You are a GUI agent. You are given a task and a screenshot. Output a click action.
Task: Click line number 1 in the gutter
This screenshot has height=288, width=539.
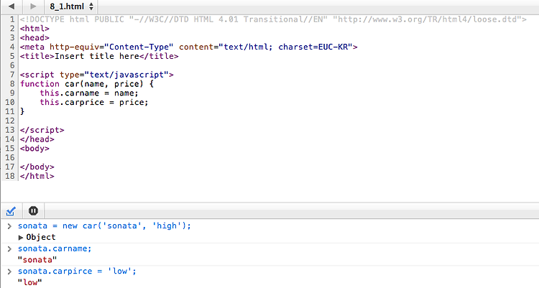coord(12,19)
